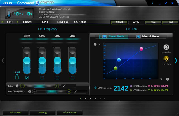Open the DRAM tab

click(x=27, y=22)
